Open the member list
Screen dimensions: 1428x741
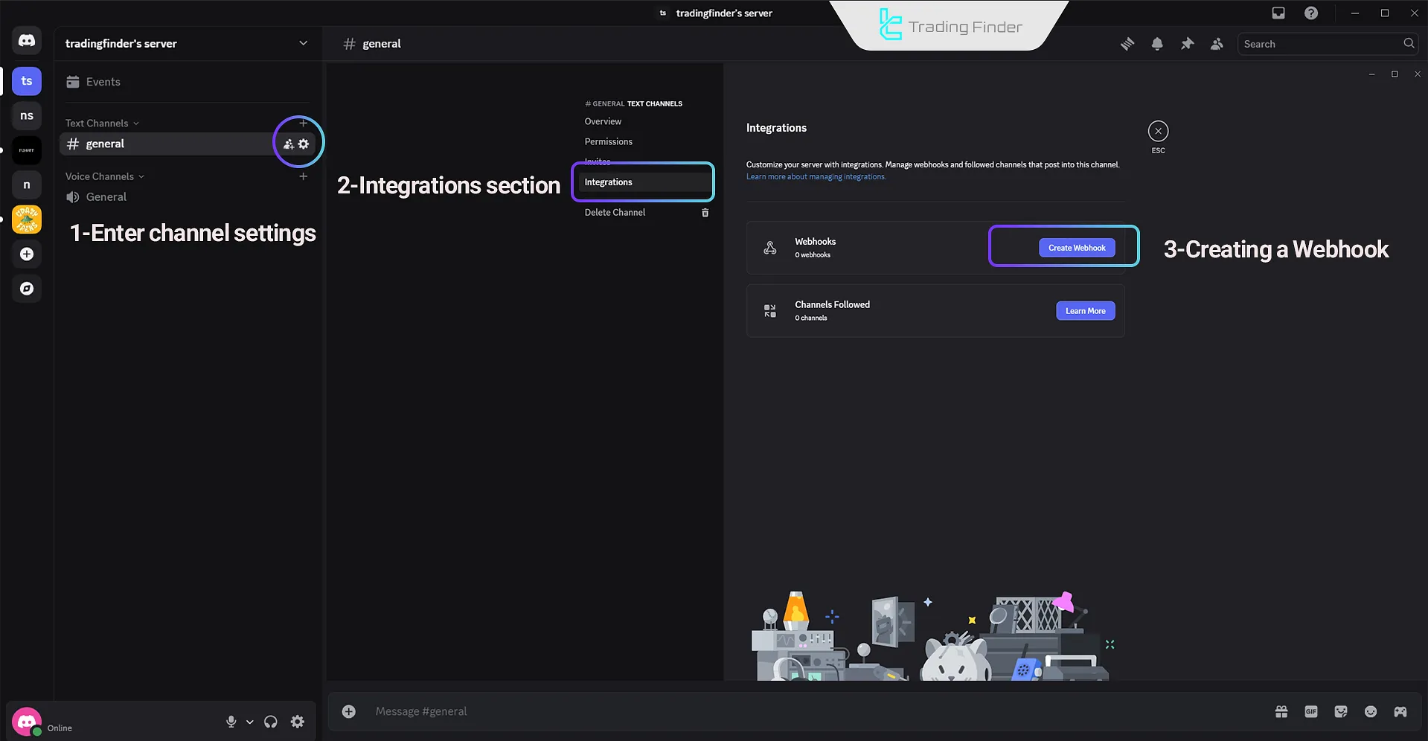click(x=1216, y=43)
